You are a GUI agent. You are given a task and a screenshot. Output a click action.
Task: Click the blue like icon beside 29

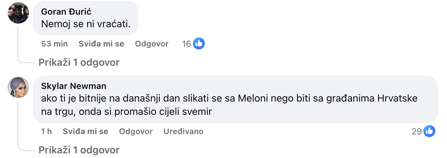(429, 131)
